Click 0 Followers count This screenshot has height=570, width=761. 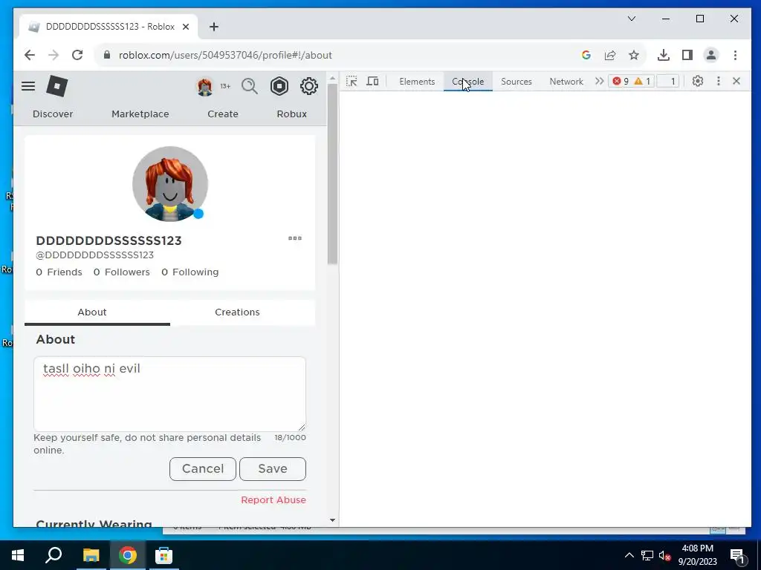coord(122,272)
